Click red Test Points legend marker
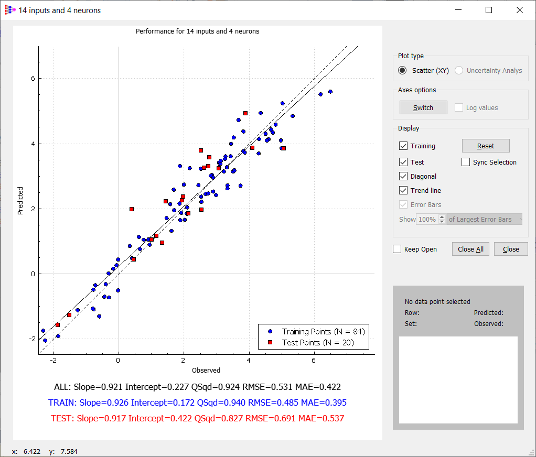 270,342
